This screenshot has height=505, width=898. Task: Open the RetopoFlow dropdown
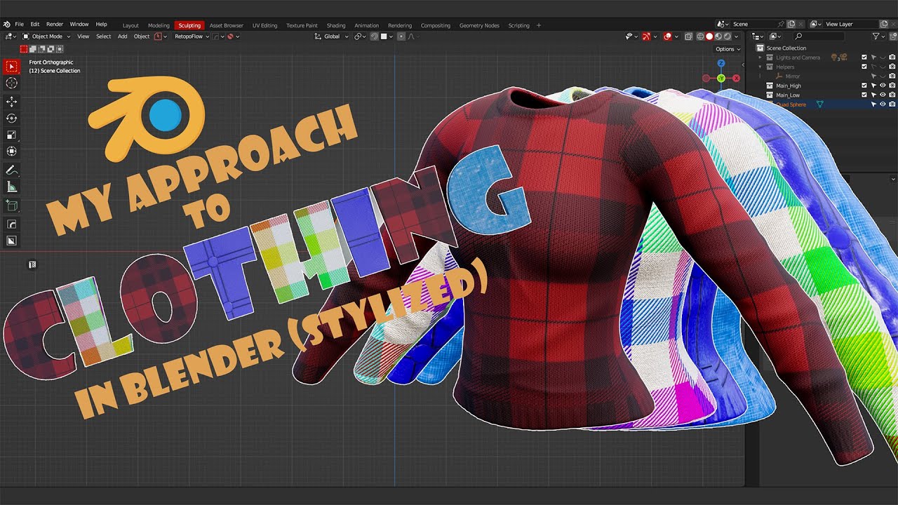click(x=192, y=36)
